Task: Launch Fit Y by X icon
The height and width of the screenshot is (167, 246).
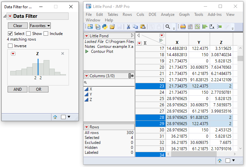Action: [x=212, y=27]
